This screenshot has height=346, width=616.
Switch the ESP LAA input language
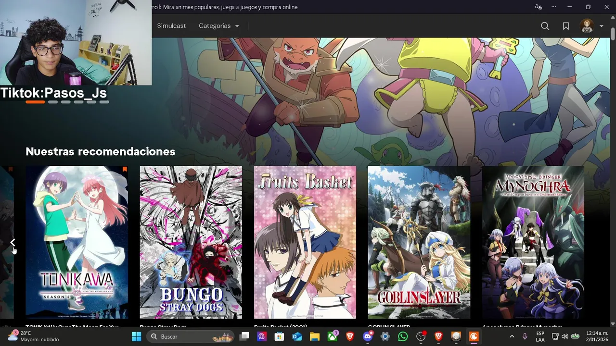tap(540, 336)
